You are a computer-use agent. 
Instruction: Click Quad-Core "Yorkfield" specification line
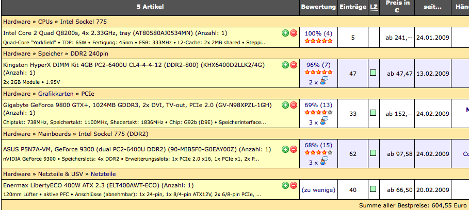tap(135, 42)
